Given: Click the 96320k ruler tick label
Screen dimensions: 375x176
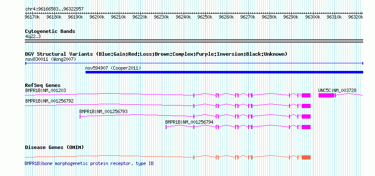Looking at the screenshot, I should pos(356,17).
